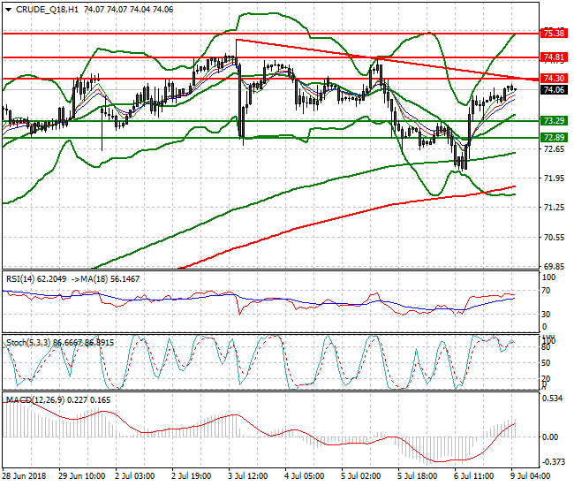Click the 3 Jul 12:00 time label

[248, 476]
